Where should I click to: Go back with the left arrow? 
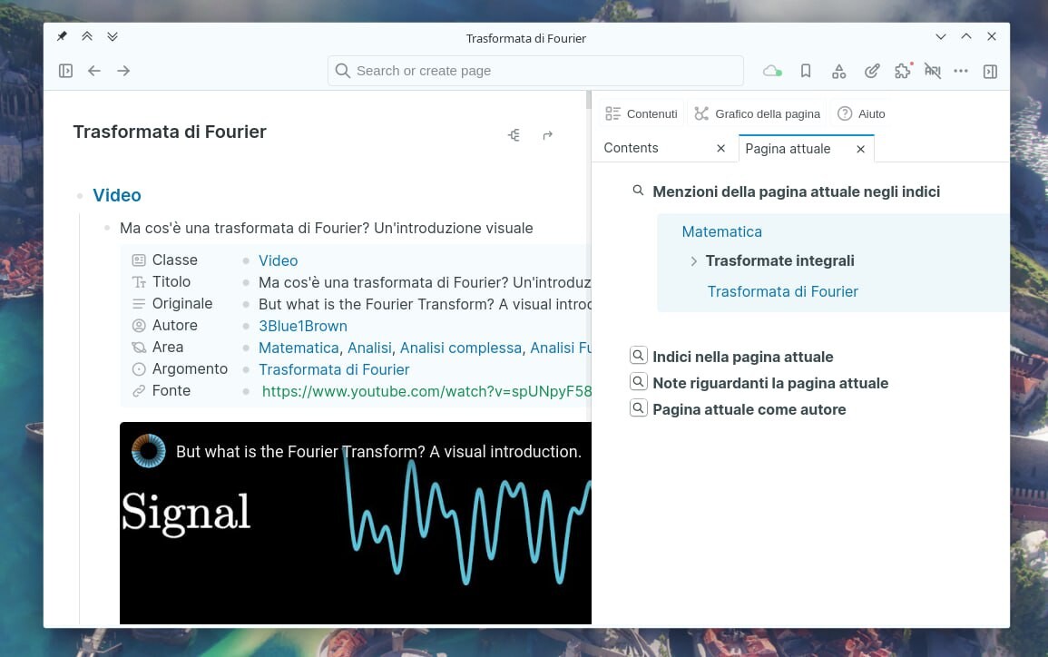coord(94,71)
